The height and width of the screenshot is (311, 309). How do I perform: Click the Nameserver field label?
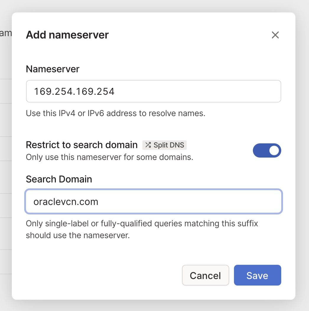[x=53, y=69]
